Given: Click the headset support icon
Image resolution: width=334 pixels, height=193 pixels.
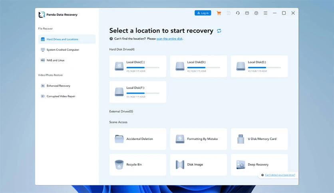Looking at the screenshot, I should coord(238,13).
